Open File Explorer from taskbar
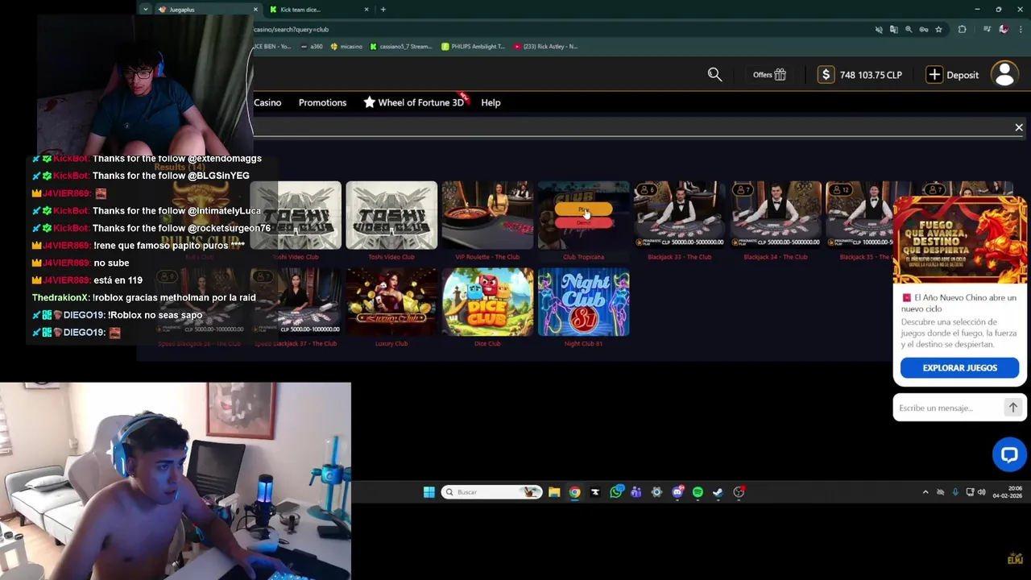 pyautogui.click(x=554, y=492)
